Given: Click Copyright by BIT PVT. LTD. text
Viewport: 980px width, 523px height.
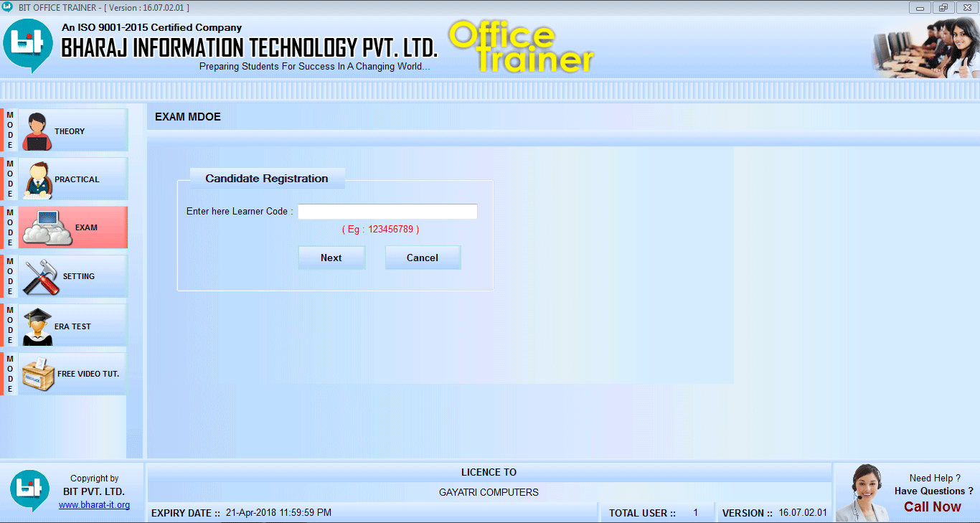Looking at the screenshot, I should coord(94,485).
